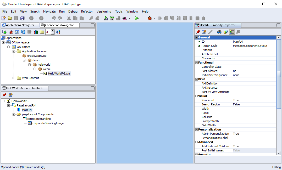282x170 pixels.
Task: Collapse the Visual property category
Action: coord(196,96)
